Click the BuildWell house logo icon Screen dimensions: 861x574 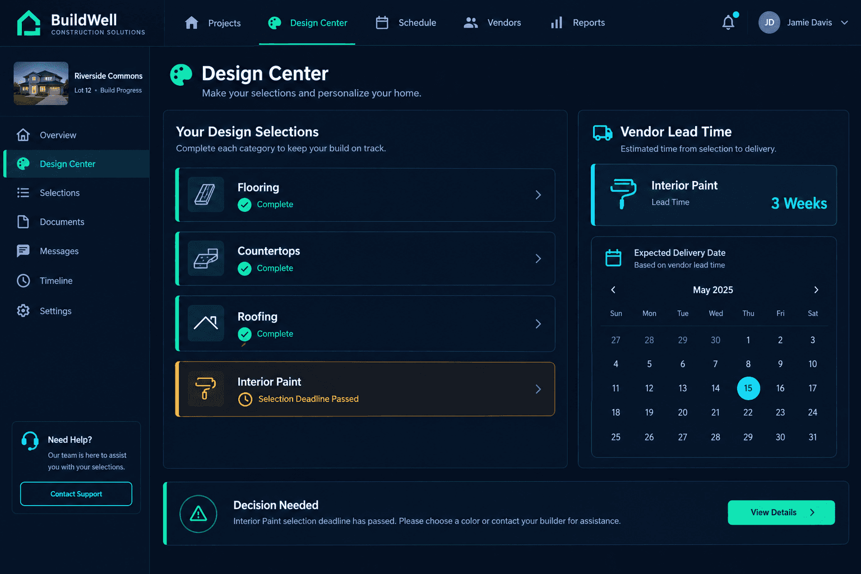pyautogui.click(x=29, y=23)
